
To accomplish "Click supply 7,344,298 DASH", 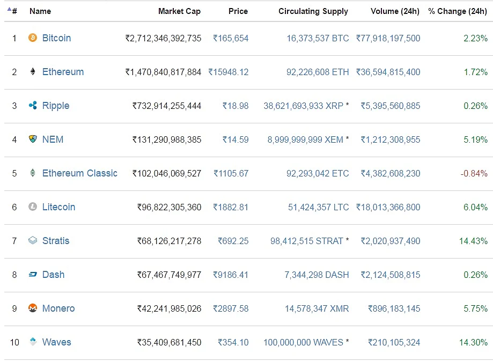I will pos(317,275).
